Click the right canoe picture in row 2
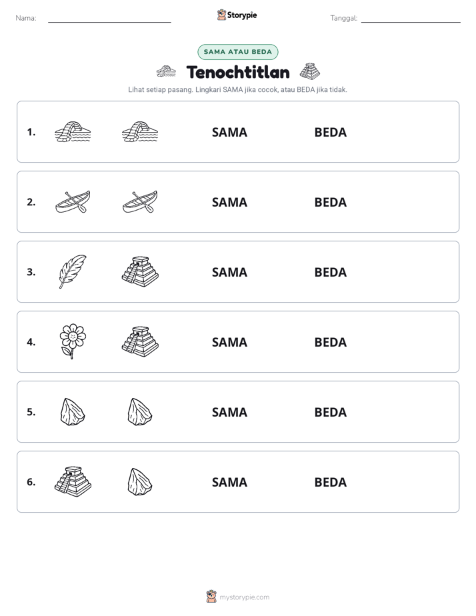This screenshot has height=616, width=476. (x=140, y=202)
